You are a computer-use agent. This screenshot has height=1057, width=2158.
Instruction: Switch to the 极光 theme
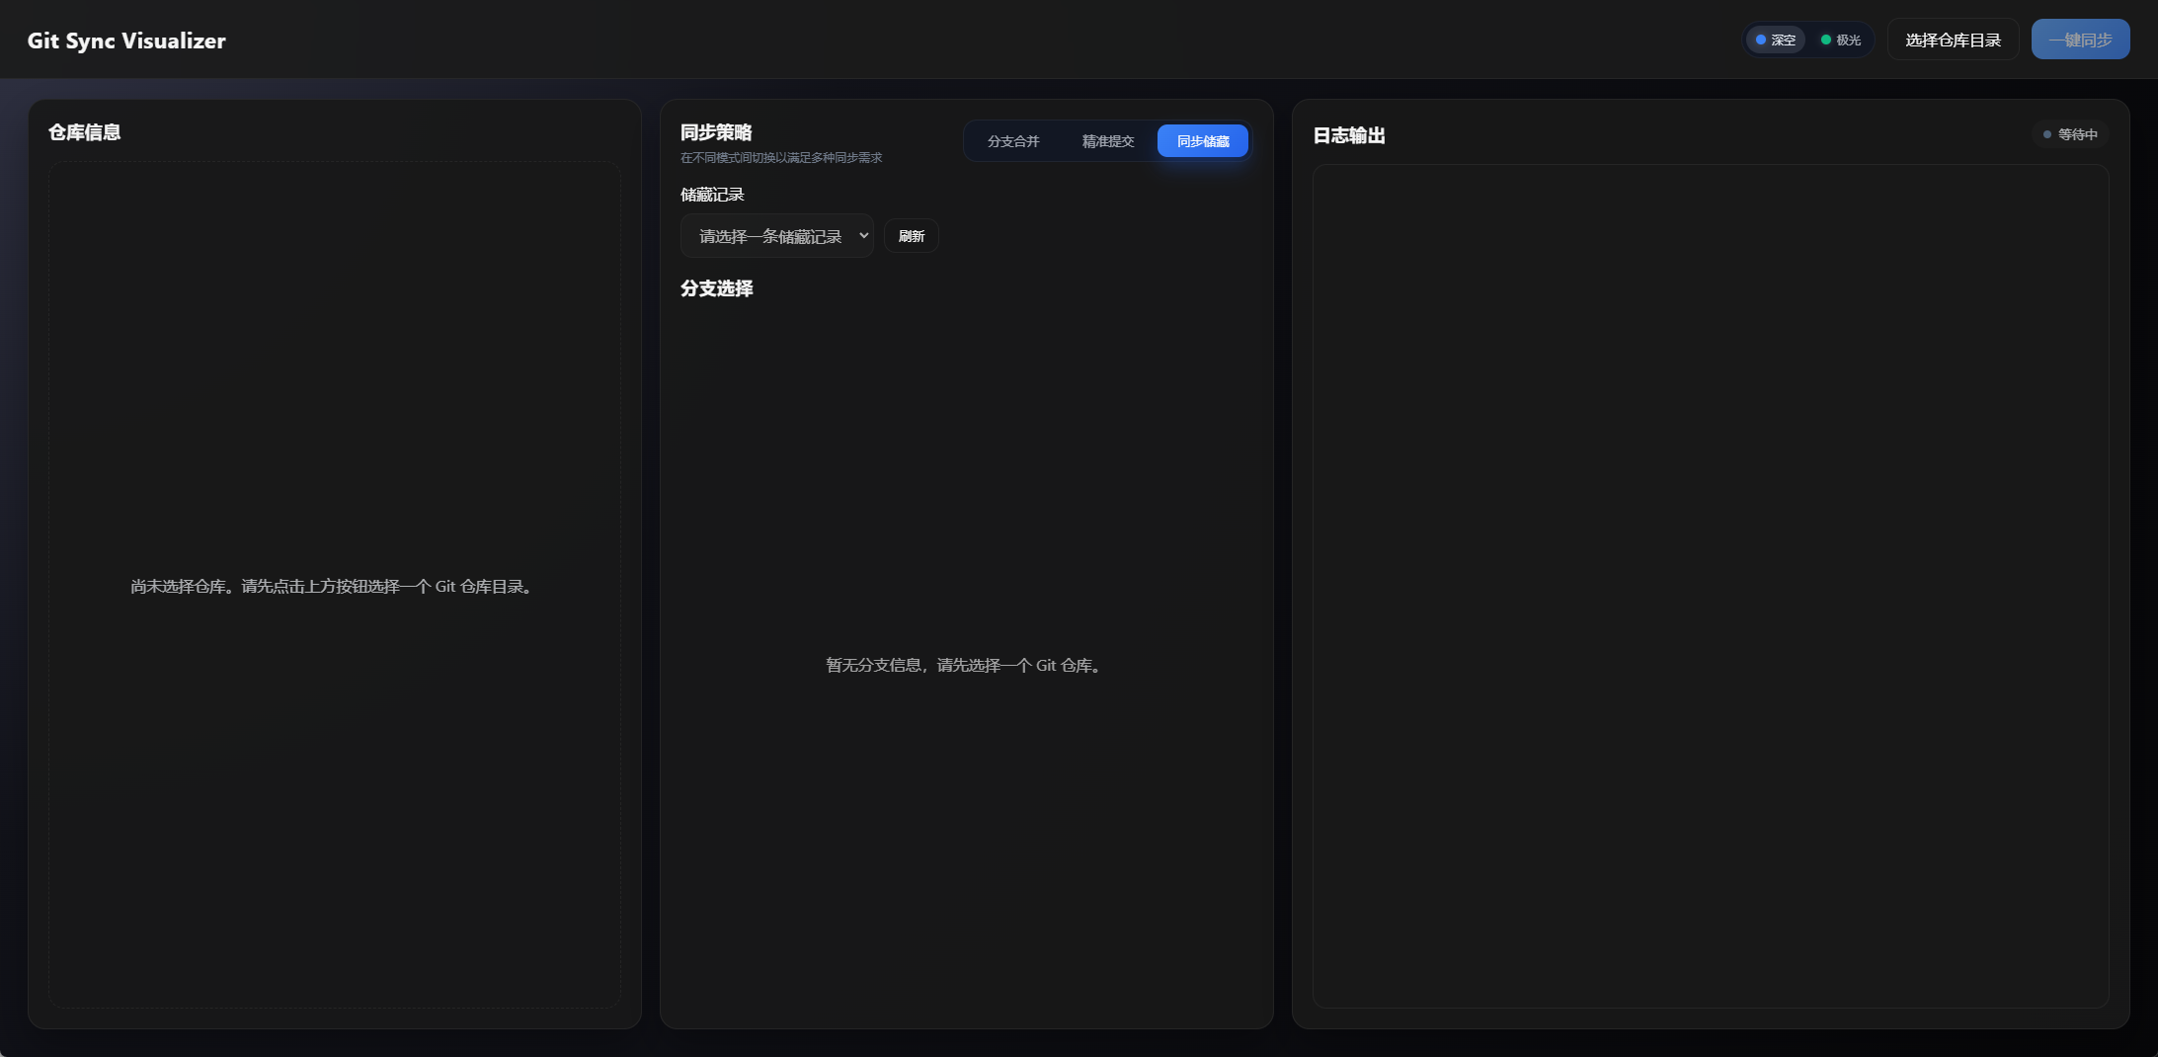[x=1841, y=40]
